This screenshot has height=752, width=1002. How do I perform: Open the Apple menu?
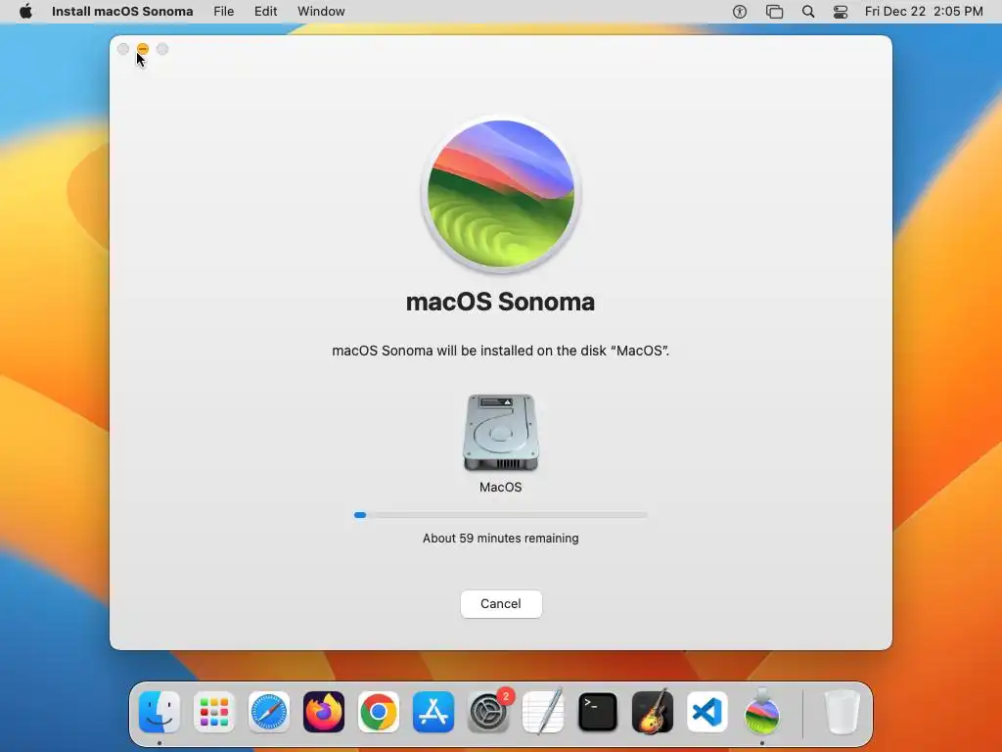(x=25, y=12)
